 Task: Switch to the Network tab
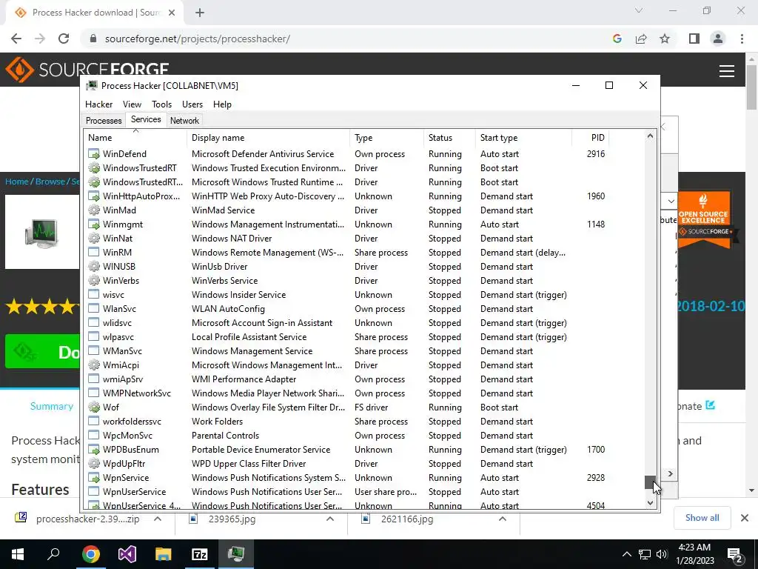point(184,121)
